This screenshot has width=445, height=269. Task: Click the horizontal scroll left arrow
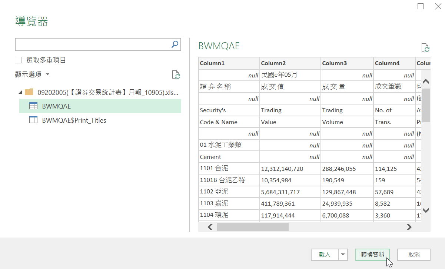click(210, 227)
